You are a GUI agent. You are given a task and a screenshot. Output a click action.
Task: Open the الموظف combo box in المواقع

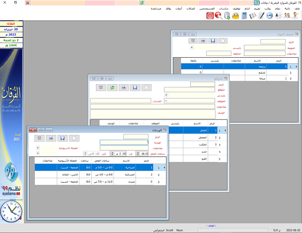(x=166, y=101)
